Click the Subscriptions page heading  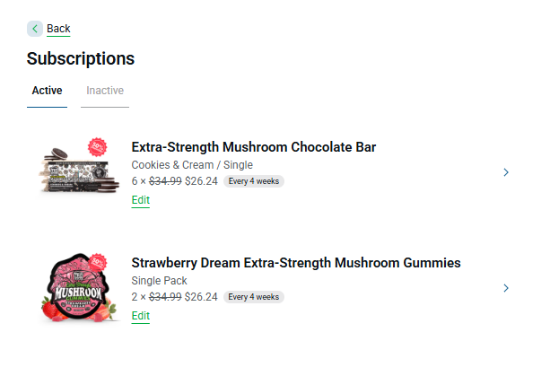(x=81, y=59)
